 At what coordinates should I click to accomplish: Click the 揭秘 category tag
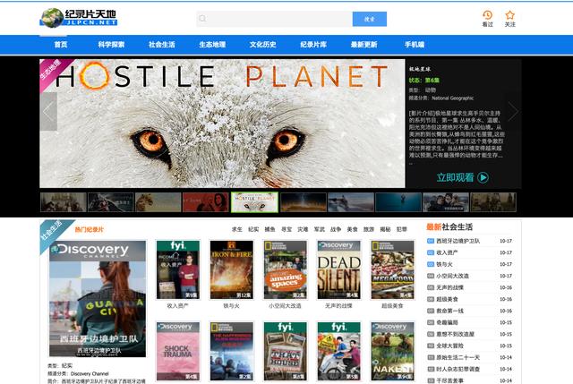(385, 229)
